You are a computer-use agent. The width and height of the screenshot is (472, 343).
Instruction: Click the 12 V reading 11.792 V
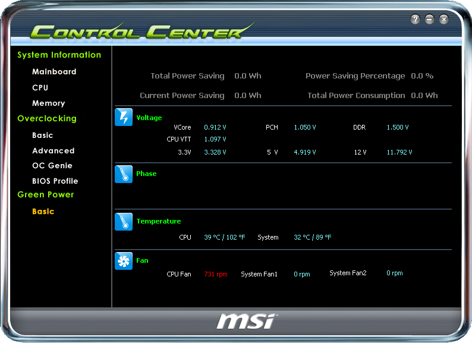pyautogui.click(x=399, y=152)
